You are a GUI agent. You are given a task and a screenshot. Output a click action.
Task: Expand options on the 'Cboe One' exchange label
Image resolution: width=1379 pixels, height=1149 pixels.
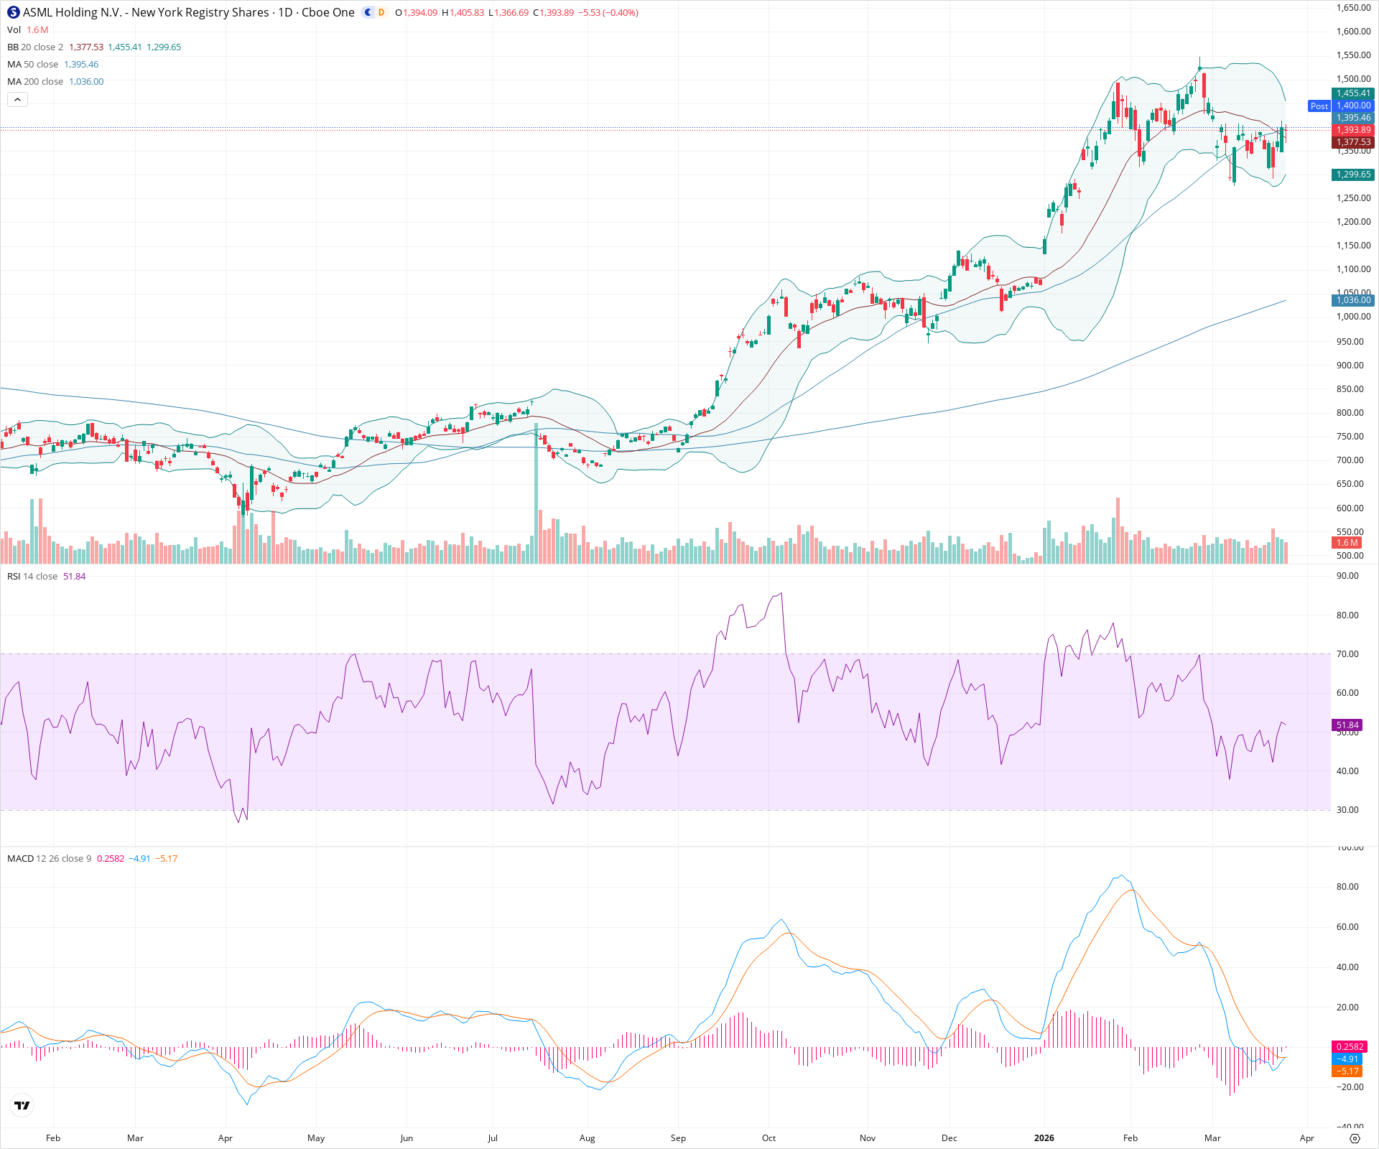tap(327, 12)
